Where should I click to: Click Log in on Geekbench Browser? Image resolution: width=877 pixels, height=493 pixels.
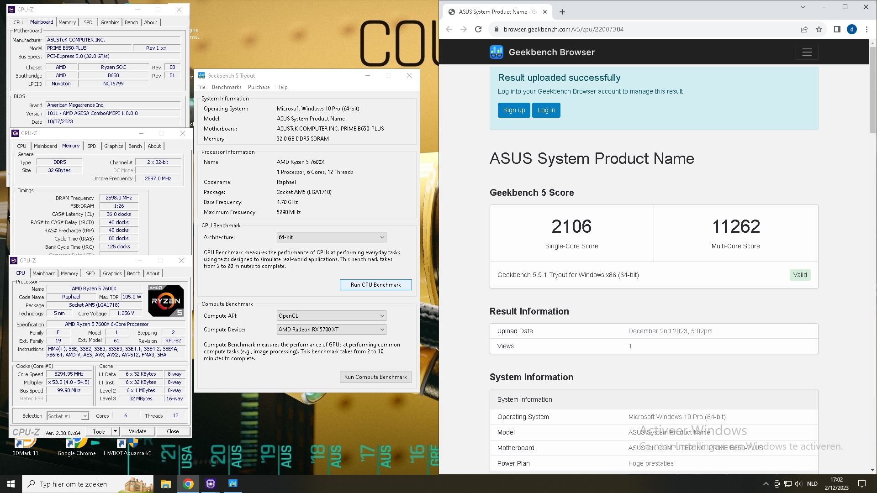(x=546, y=110)
